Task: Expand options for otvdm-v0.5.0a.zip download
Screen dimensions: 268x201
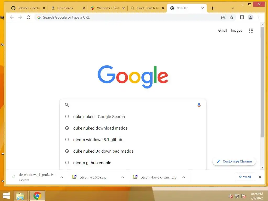Action: pyautogui.click(x=123, y=177)
